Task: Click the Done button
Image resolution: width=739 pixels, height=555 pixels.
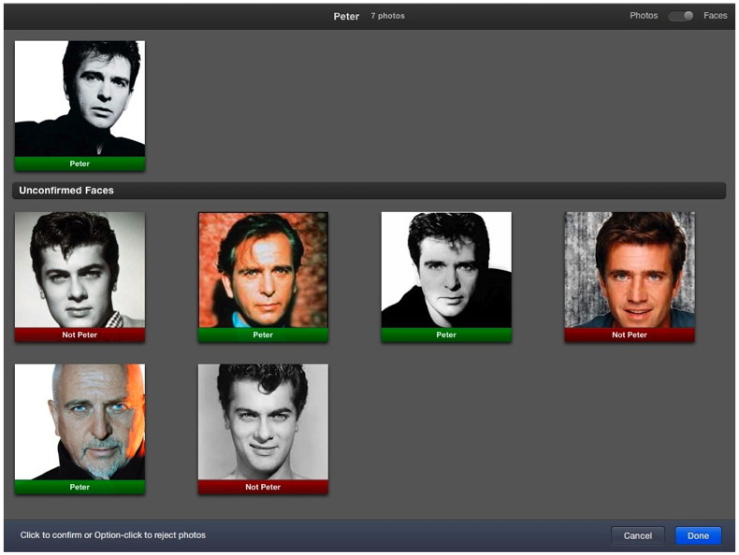Action: [x=698, y=535]
